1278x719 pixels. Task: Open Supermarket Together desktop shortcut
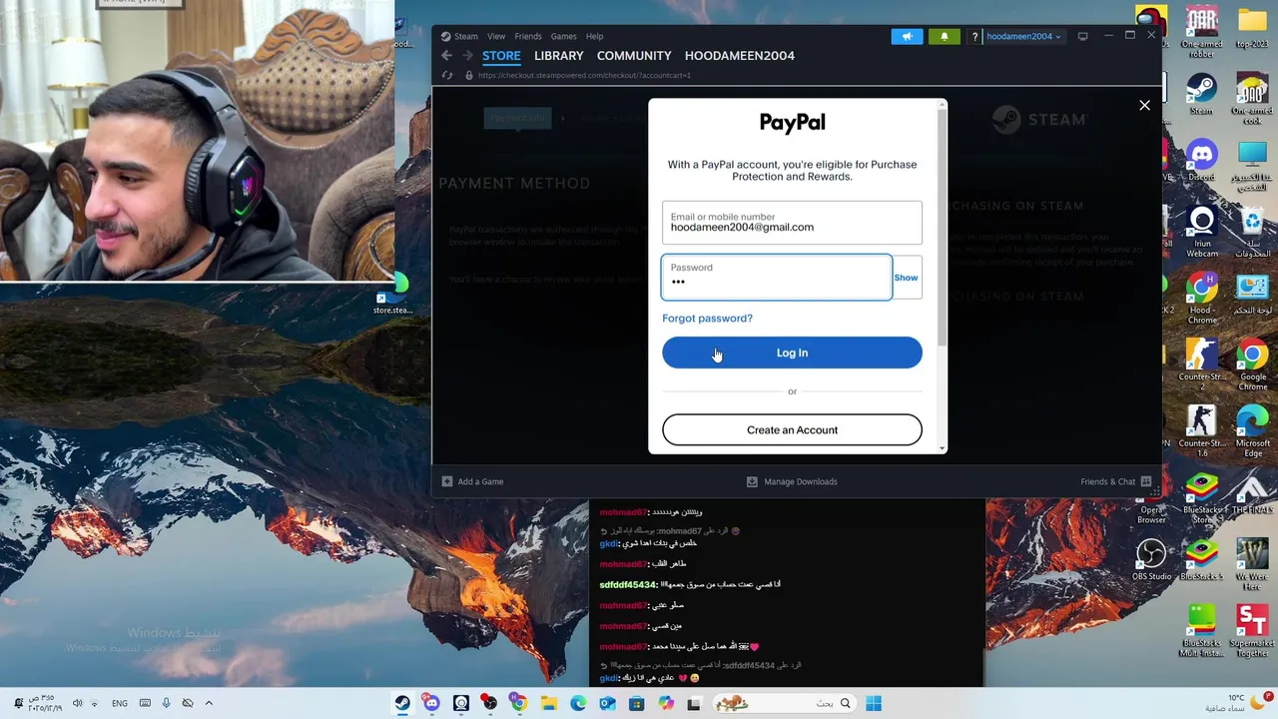coord(1252,631)
